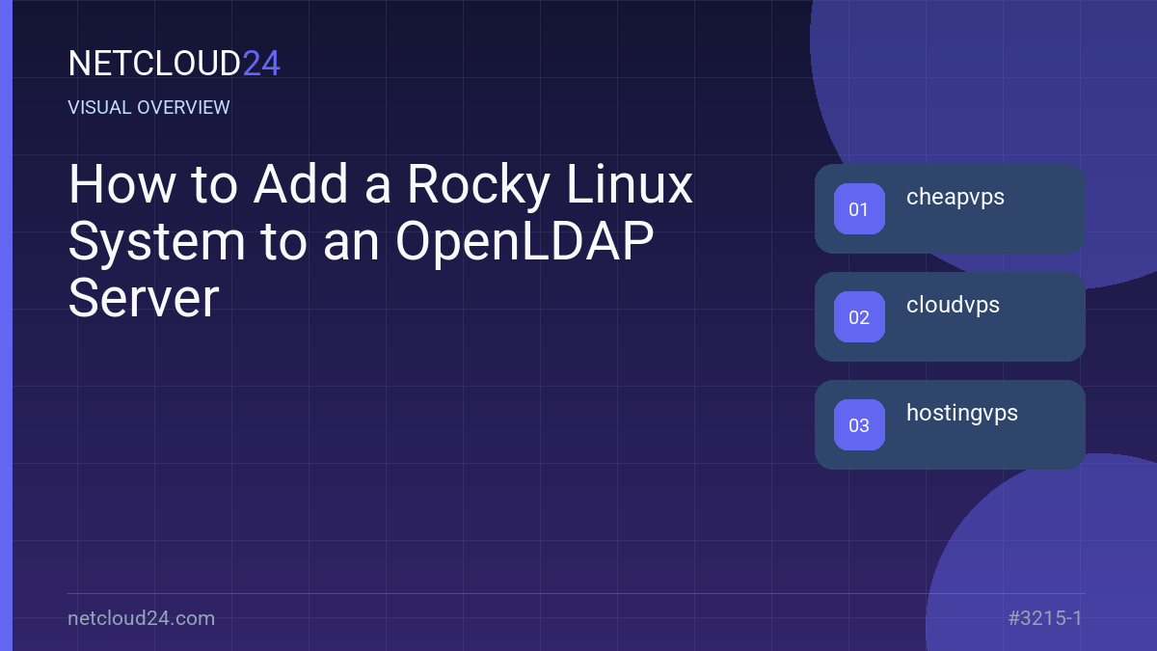Image resolution: width=1157 pixels, height=651 pixels.
Task: Select the VISUAL OVERVIEW label
Action: (x=149, y=108)
